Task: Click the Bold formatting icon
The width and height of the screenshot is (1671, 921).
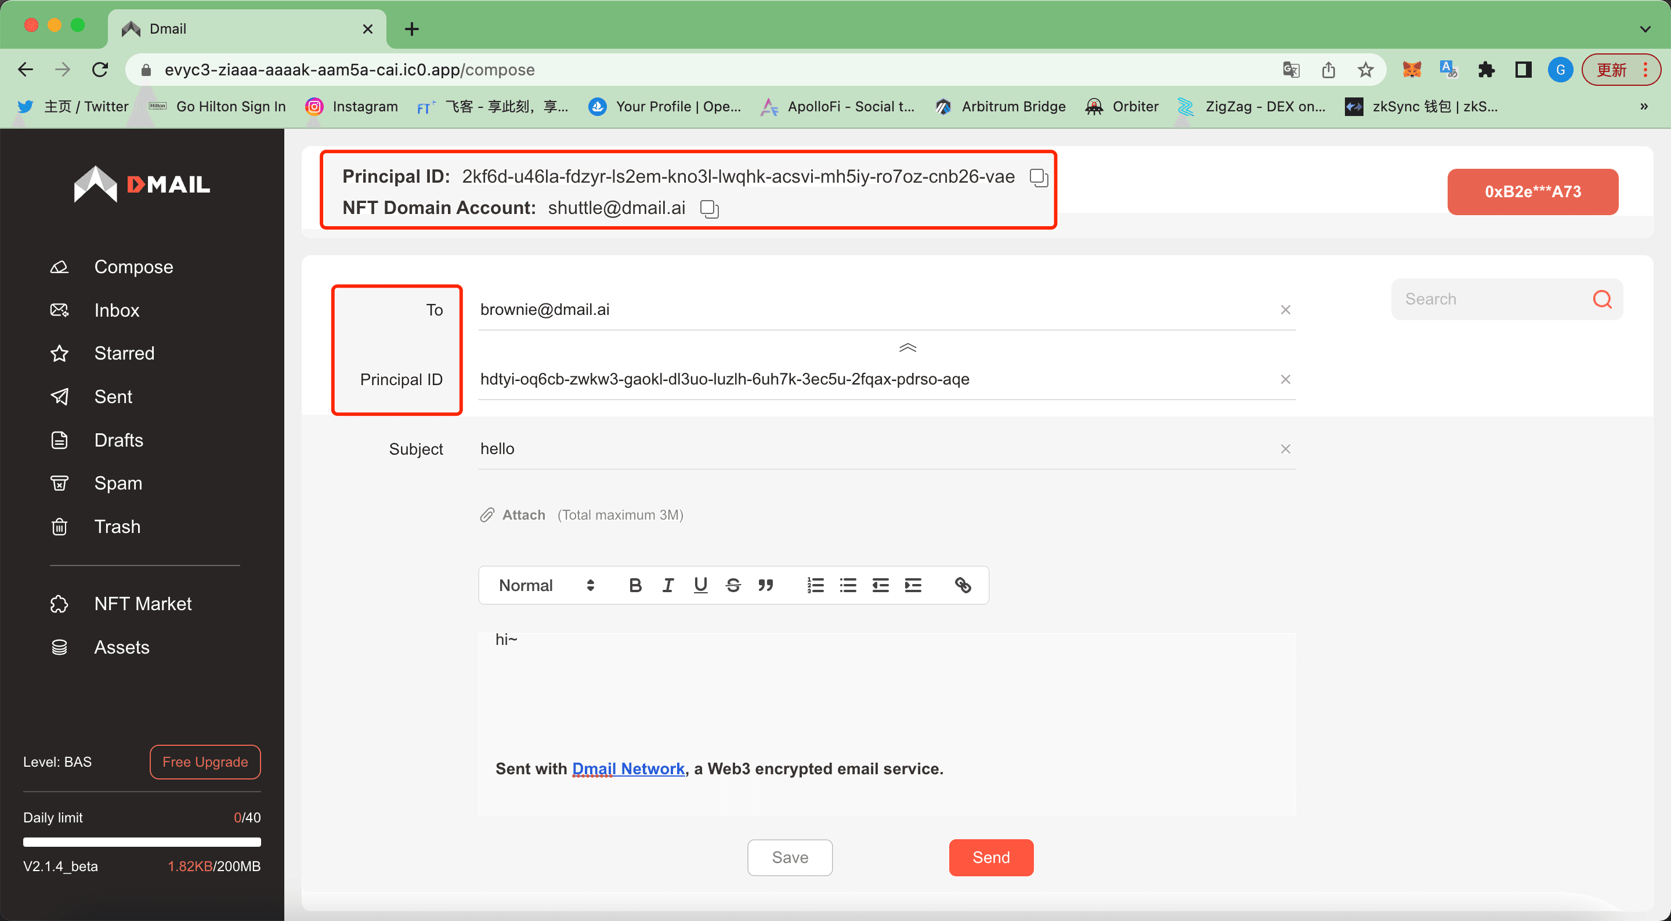Action: (634, 584)
